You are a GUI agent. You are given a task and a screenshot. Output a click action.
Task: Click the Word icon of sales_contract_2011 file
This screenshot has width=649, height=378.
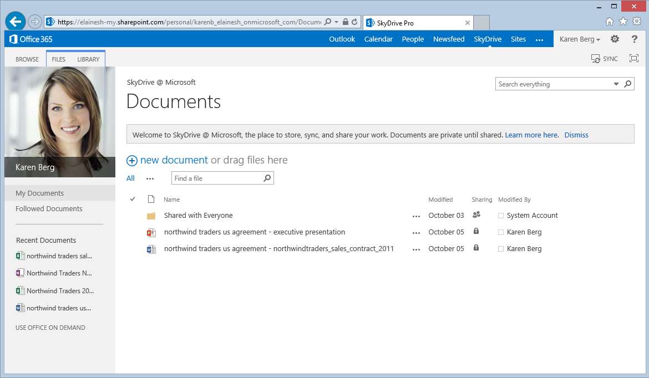(151, 249)
